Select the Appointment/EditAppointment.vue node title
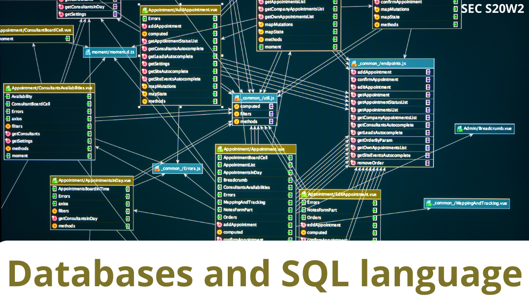Viewport: 529px width, 297px height. [x=342, y=194]
